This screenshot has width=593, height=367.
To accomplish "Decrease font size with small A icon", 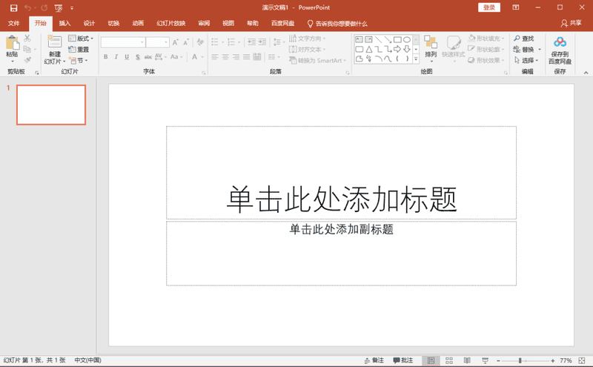I will coord(186,42).
